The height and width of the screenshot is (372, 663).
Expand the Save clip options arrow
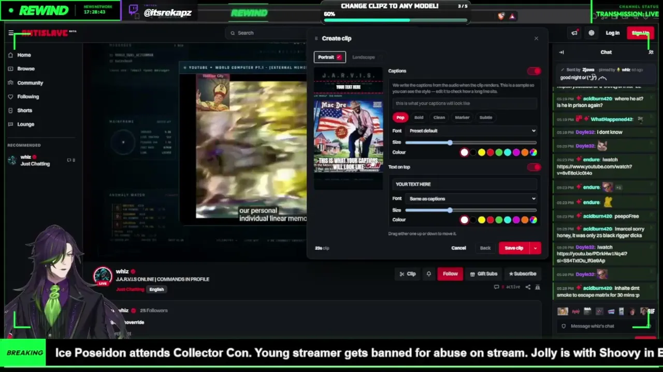point(535,248)
